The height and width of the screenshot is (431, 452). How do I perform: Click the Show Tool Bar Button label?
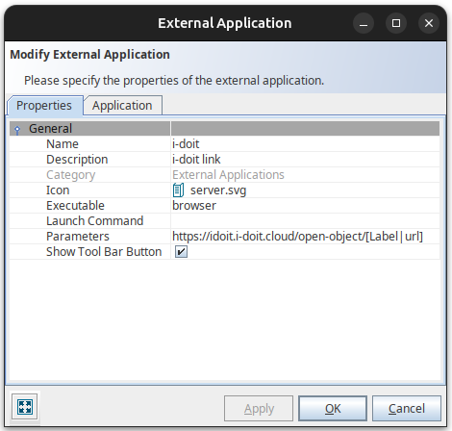(104, 252)
